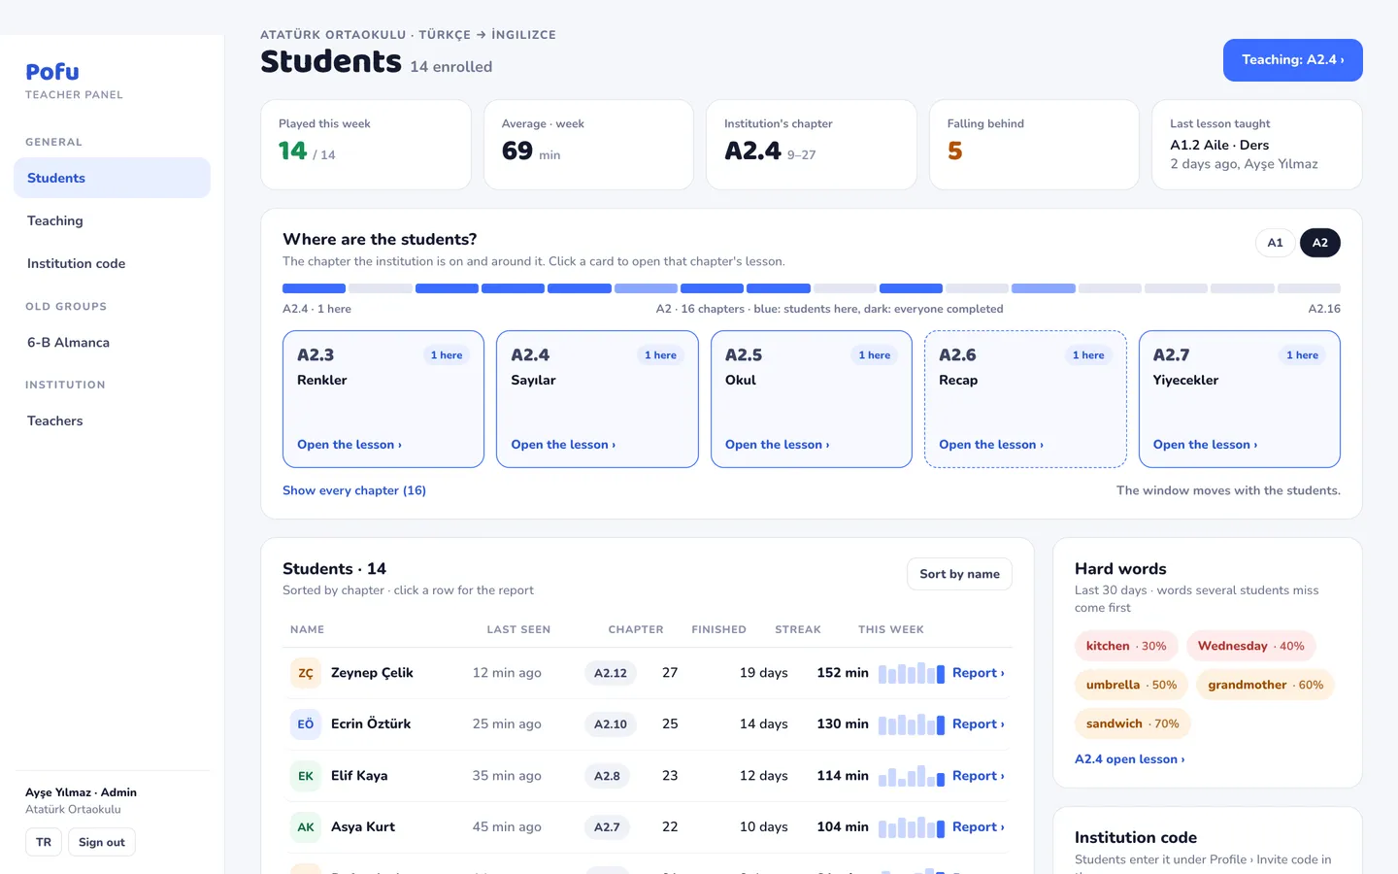Click the Sort by name button

pyautogui.click(x=959, y=574)
